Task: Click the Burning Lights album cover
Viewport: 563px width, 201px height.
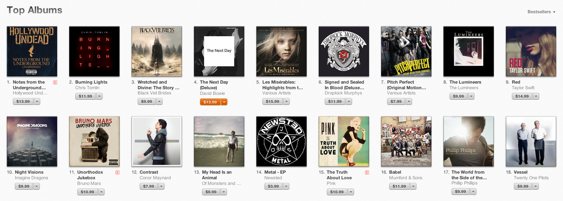Action: point(94,51)
